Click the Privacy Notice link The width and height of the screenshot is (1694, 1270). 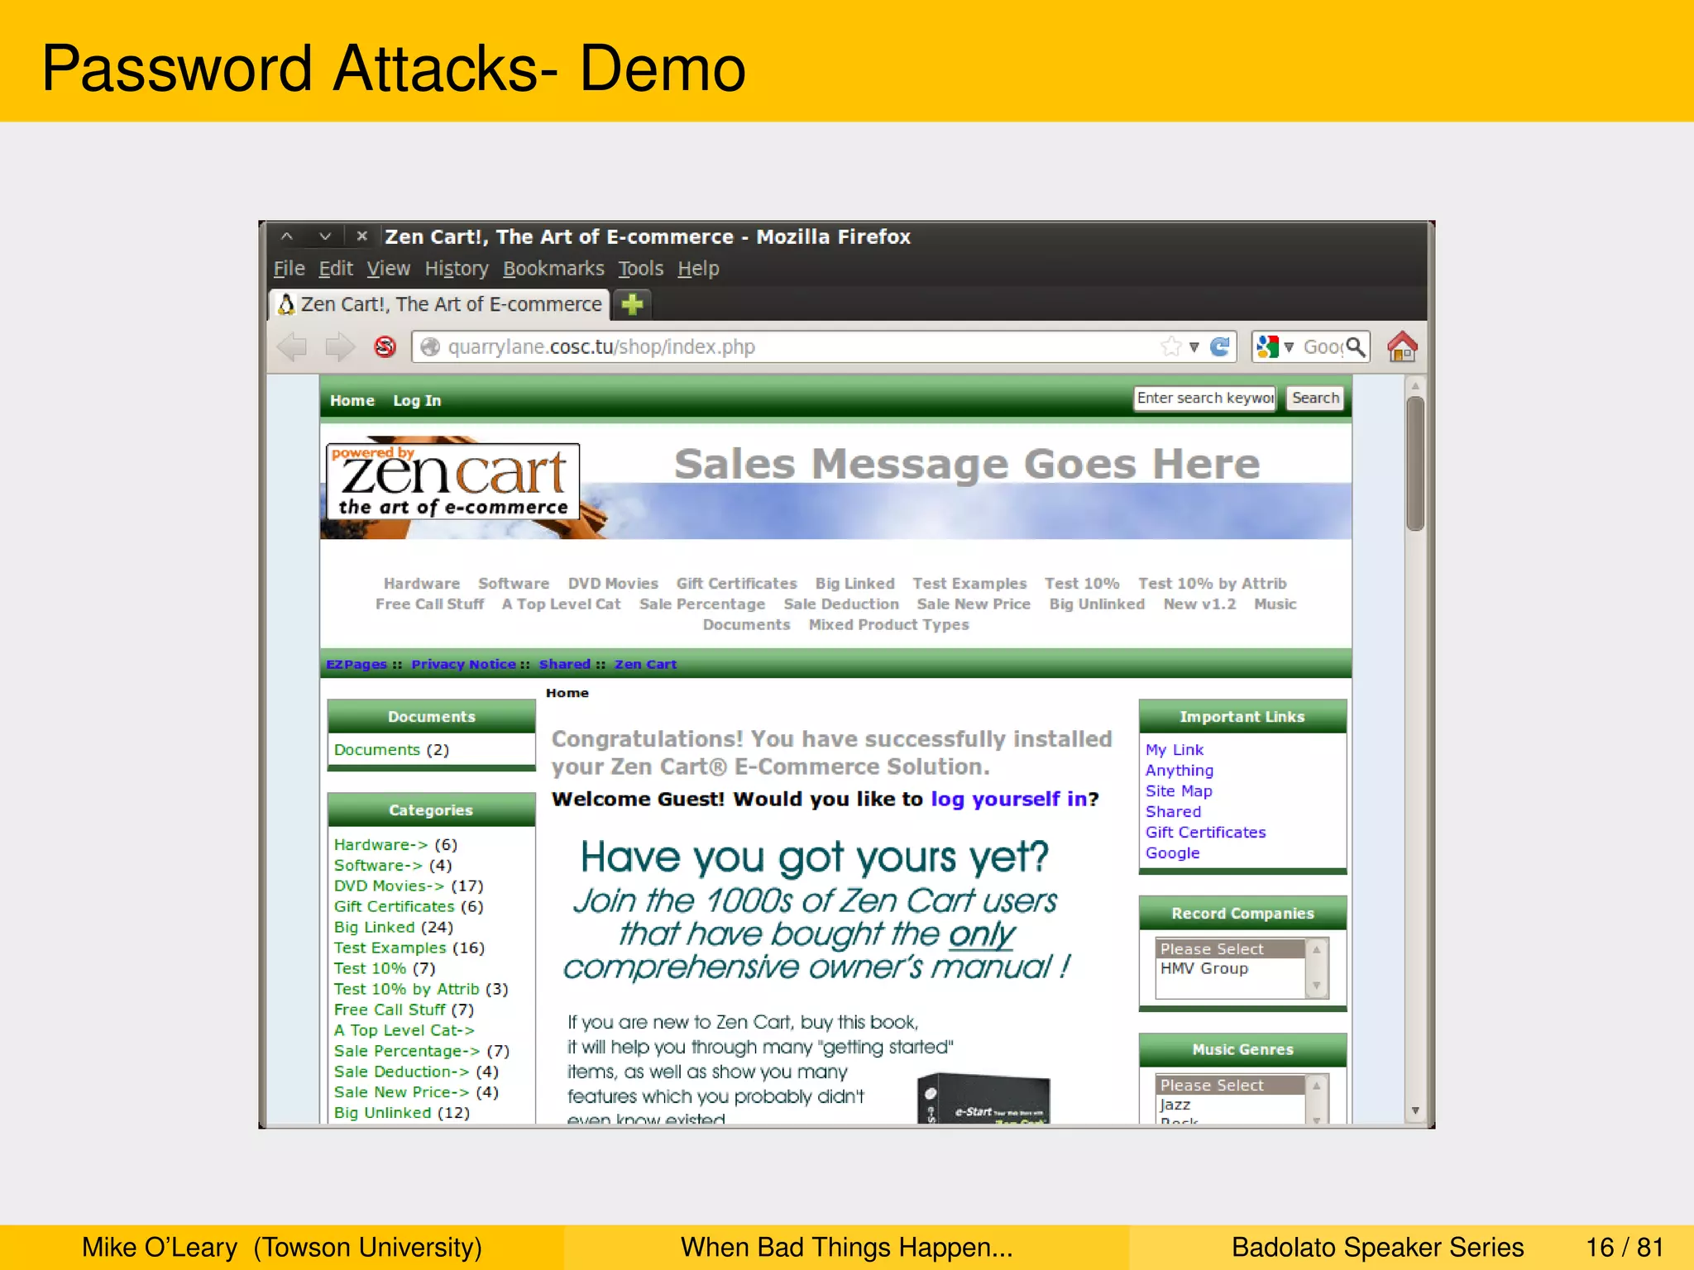coord(463,664)
